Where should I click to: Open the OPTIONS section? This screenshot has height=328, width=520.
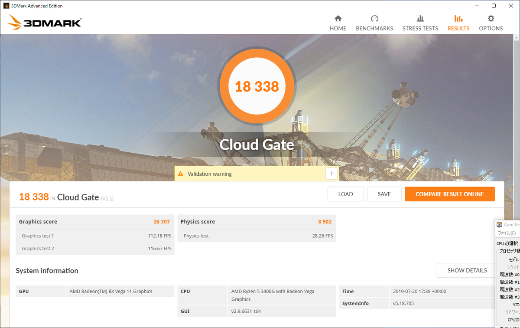(x=491, y=23)
